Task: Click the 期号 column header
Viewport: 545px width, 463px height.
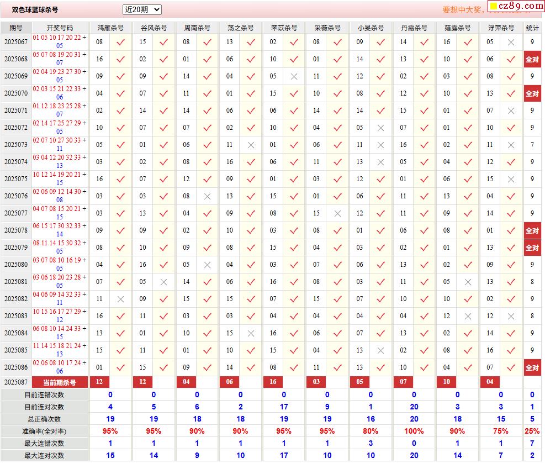Action: [16, 28]
